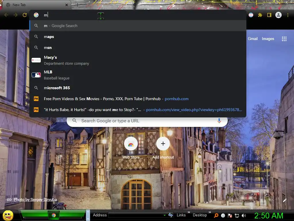Expand the Desktop toolbar chevron
Viewport: 294px width, 221px height.
[x=210, y=212]
